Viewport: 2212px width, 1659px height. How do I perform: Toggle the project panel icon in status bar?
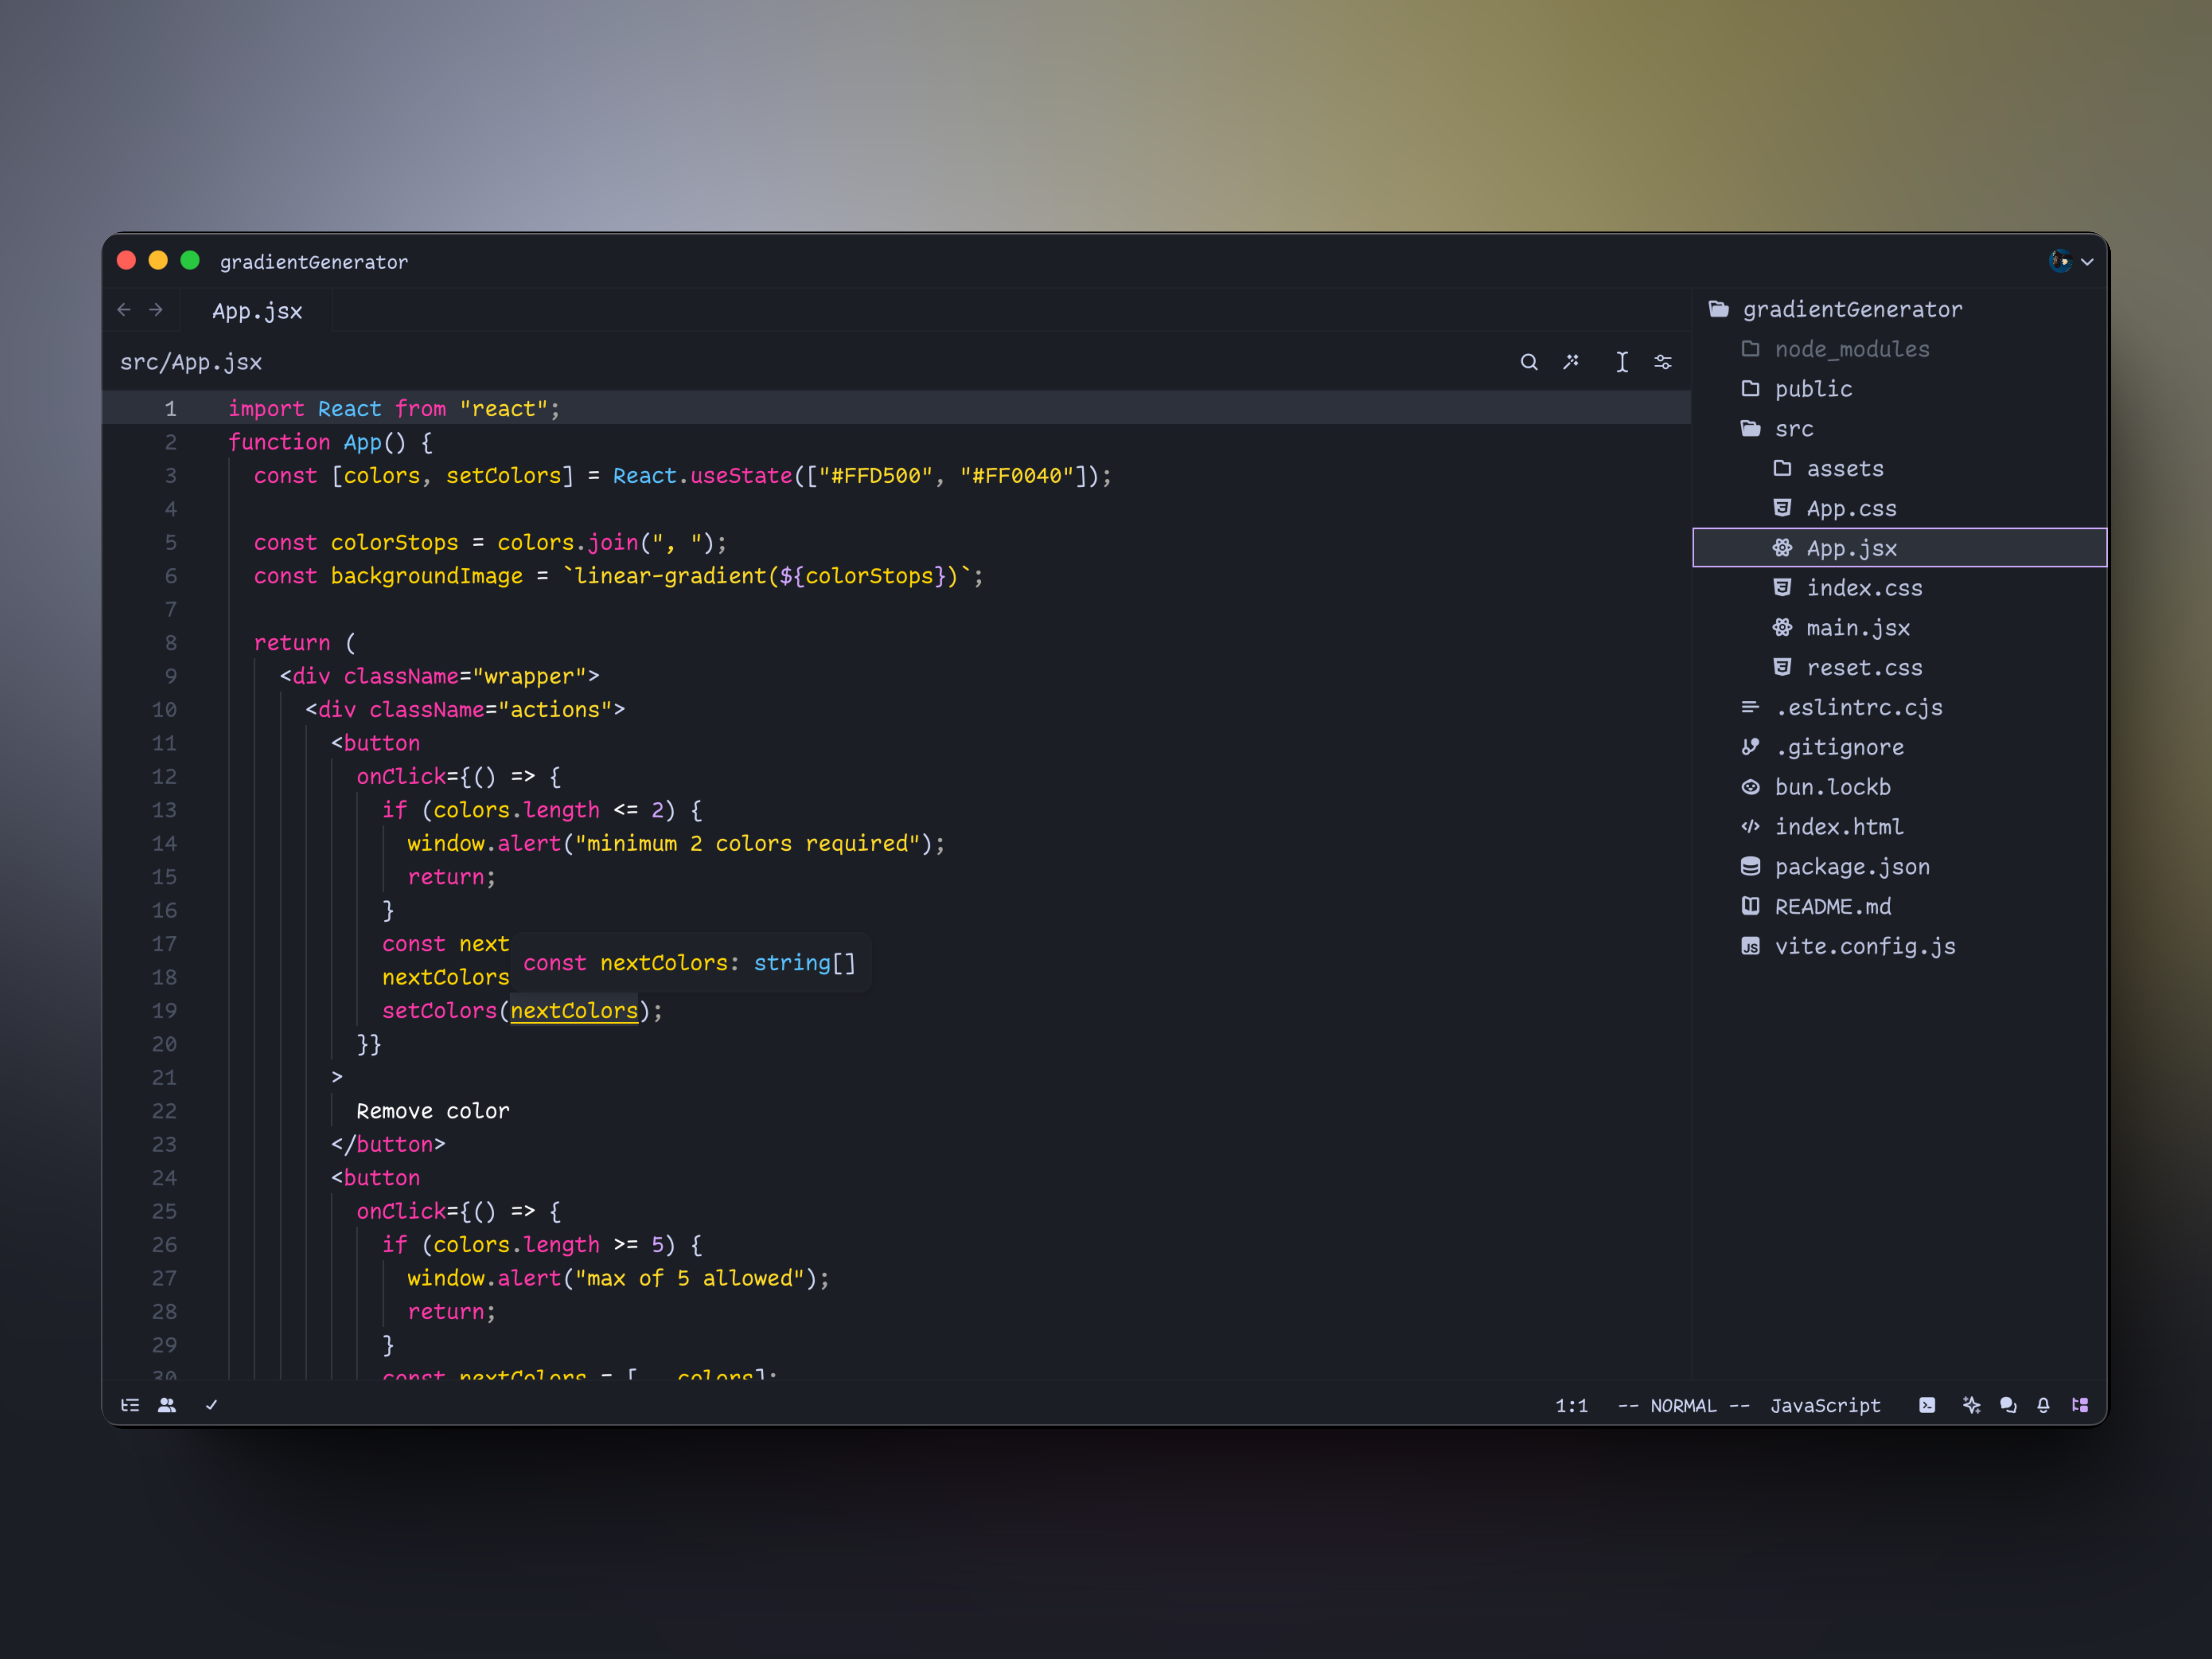[2080, 1405]
